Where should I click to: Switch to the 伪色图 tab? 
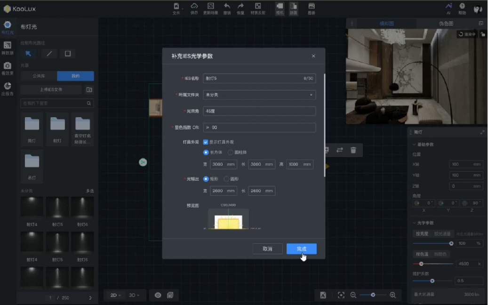(446, 23)
